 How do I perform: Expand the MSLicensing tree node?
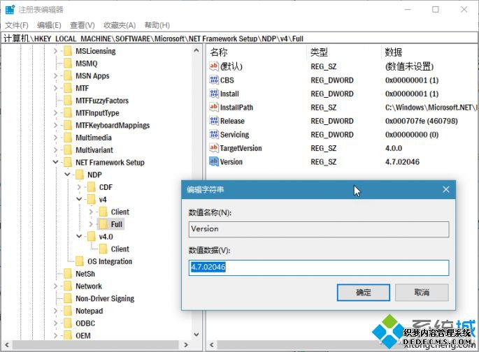tap(55, 51)
